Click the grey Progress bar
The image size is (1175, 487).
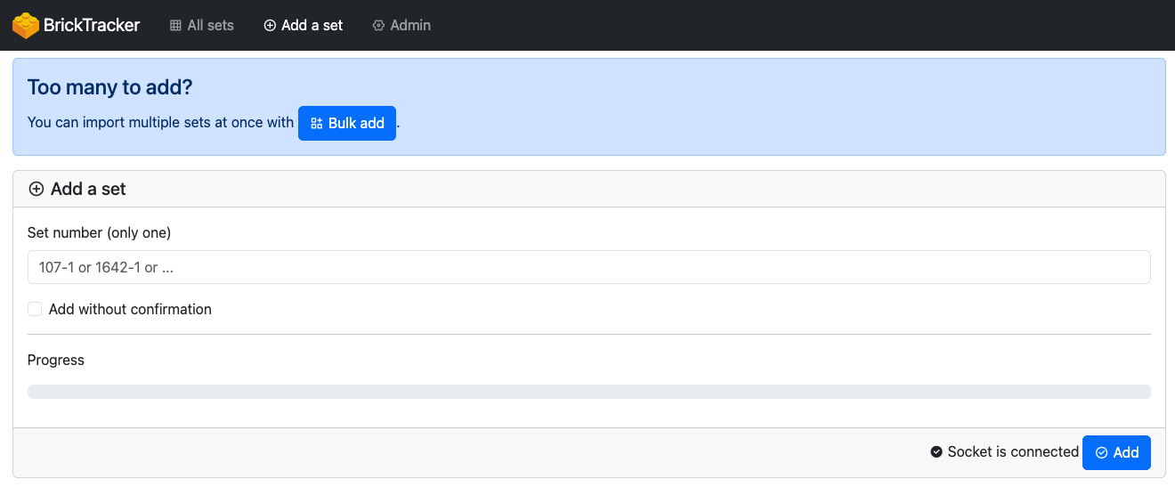[x=589, y=392]
